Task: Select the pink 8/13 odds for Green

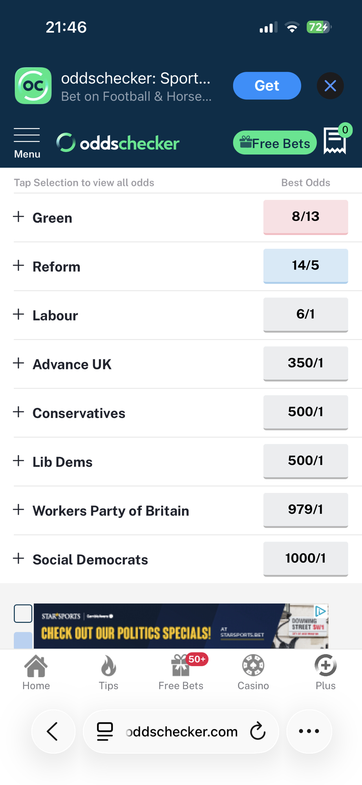Action: pyautogui.click(x=305, y=217)
